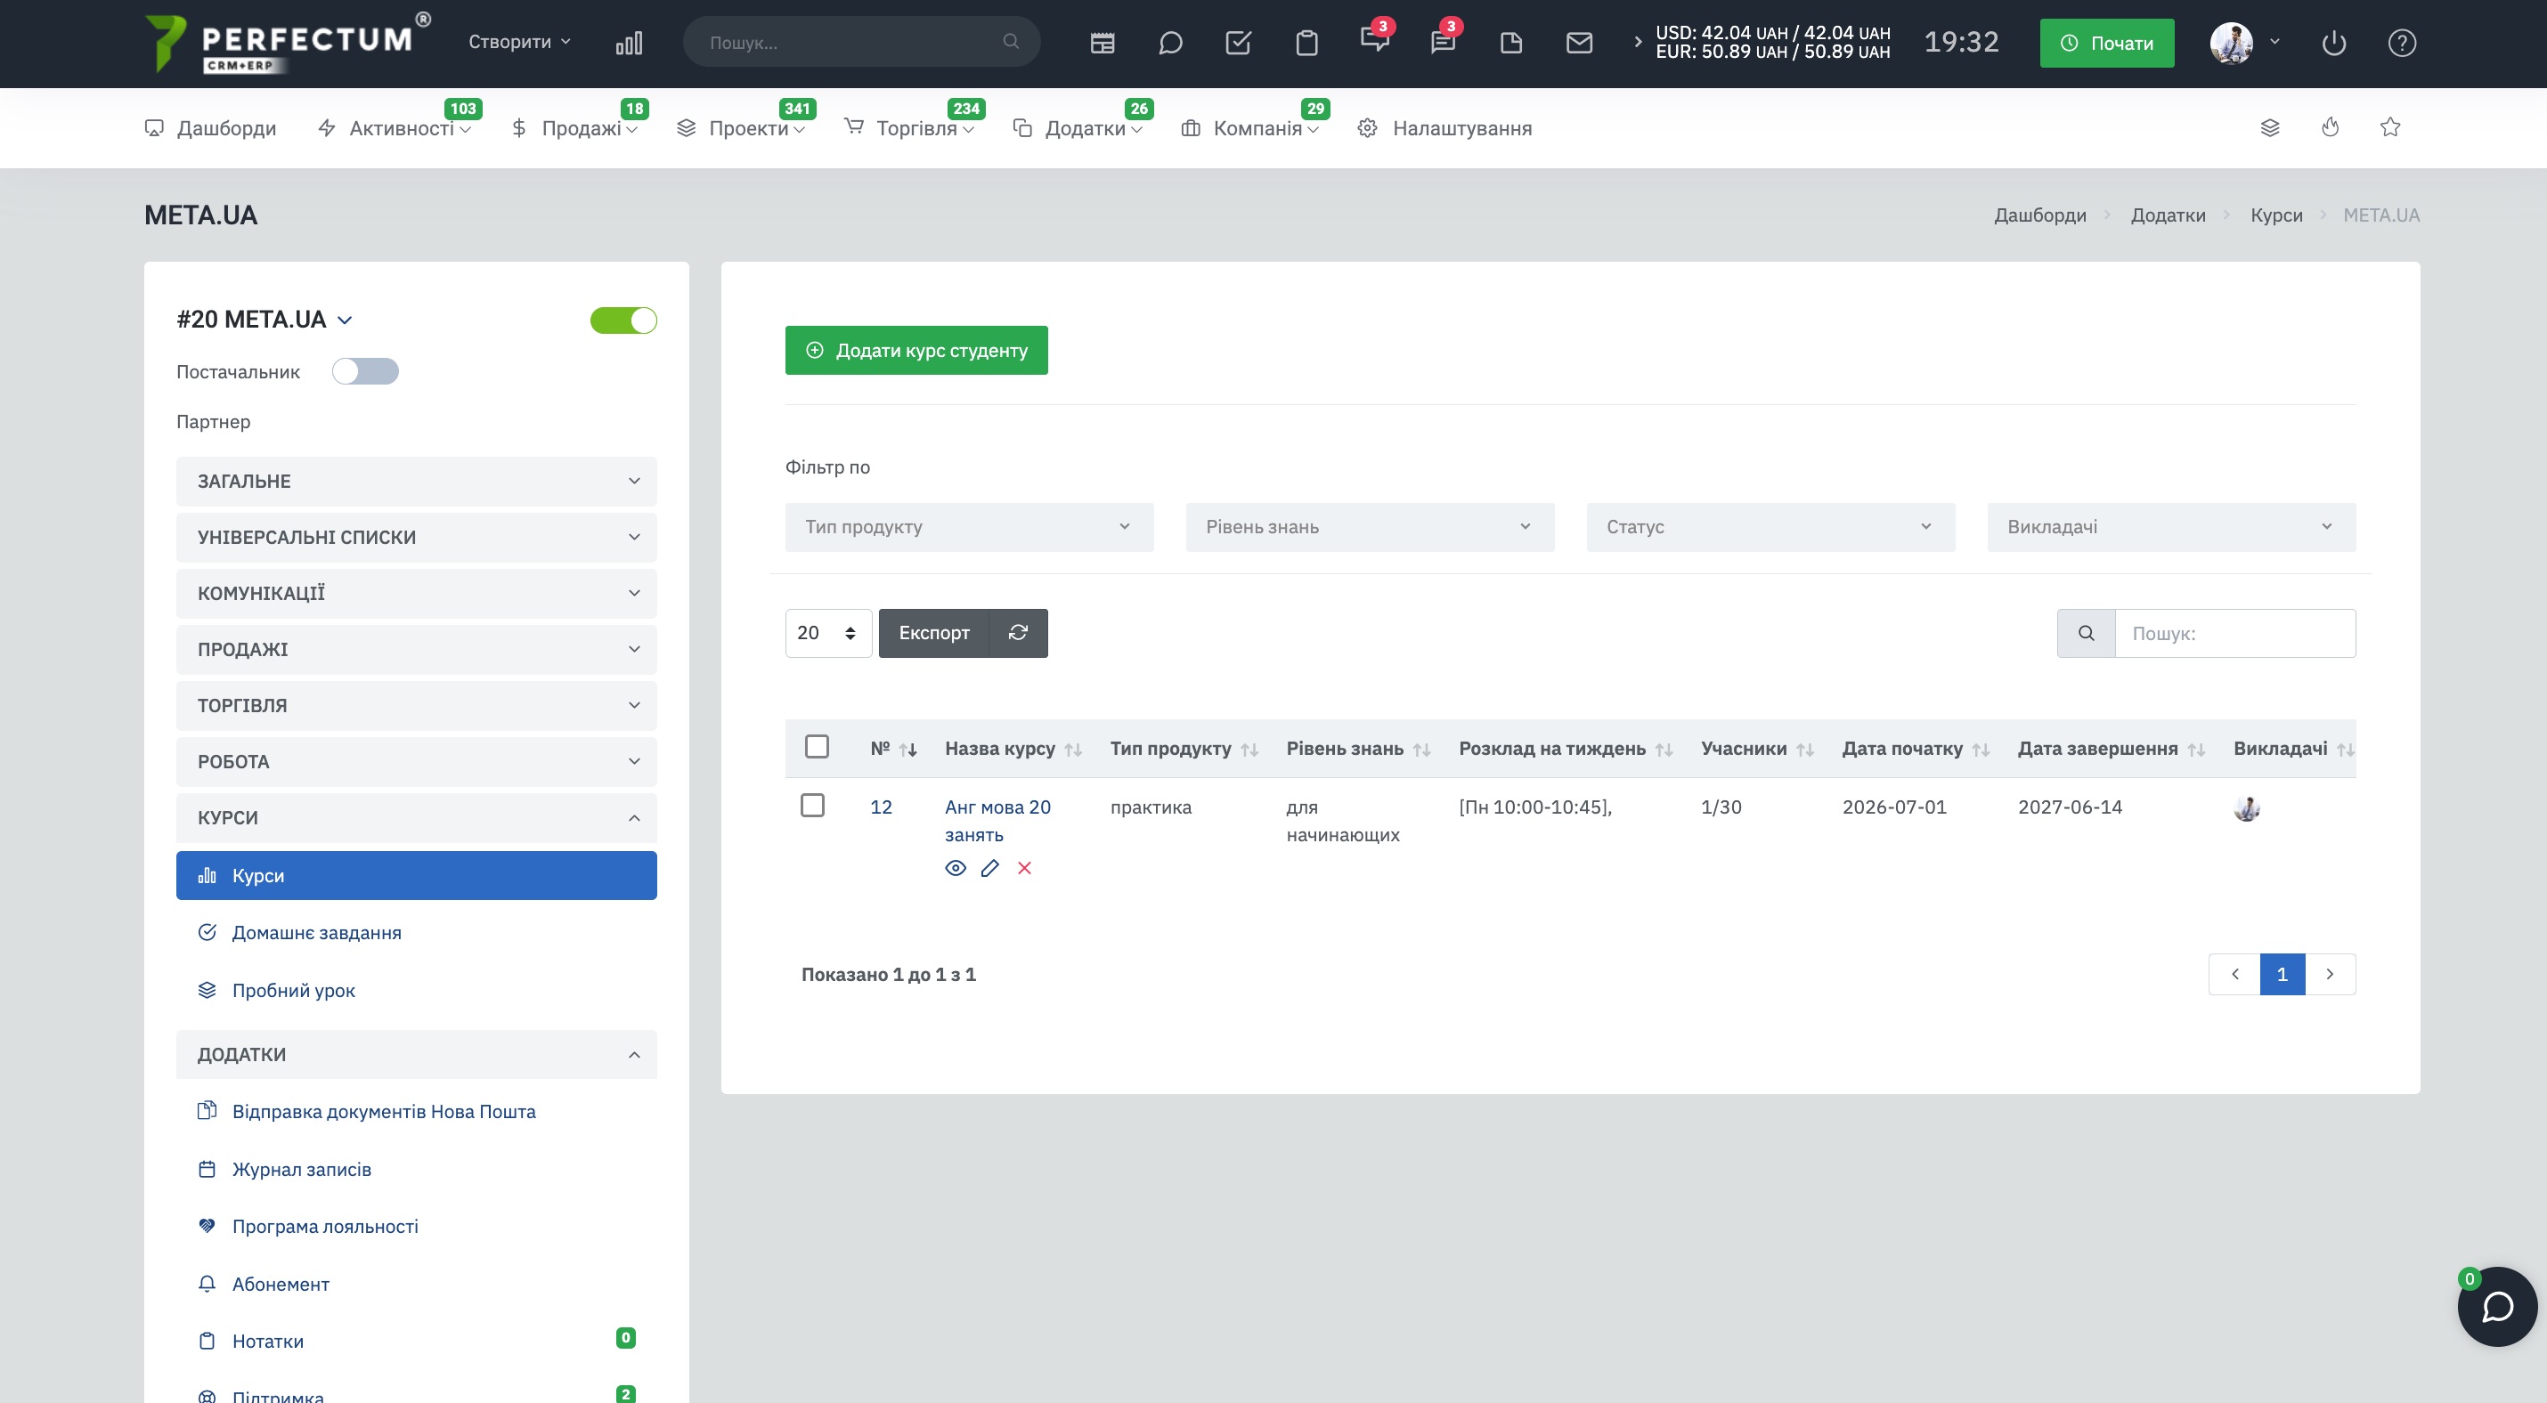Click the favorites star icon

click(2389, 127)
